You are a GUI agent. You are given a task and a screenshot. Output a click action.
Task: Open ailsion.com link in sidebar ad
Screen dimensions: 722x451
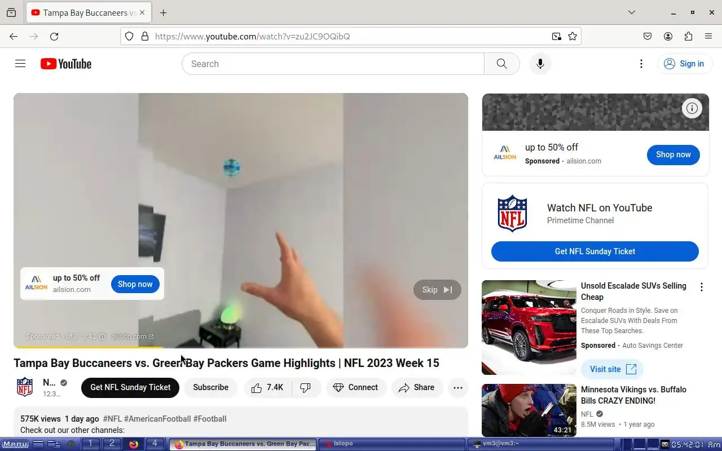[584, 161]
